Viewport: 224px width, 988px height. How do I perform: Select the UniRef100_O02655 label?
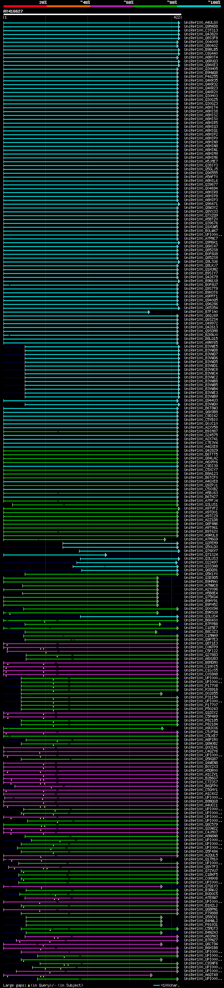(201, 694)
